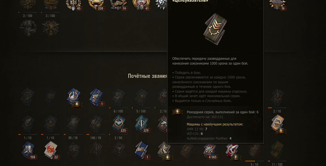
Task: Select the greyed ribbon with 140 / 1K progress
Action: (x=96, y=124)
